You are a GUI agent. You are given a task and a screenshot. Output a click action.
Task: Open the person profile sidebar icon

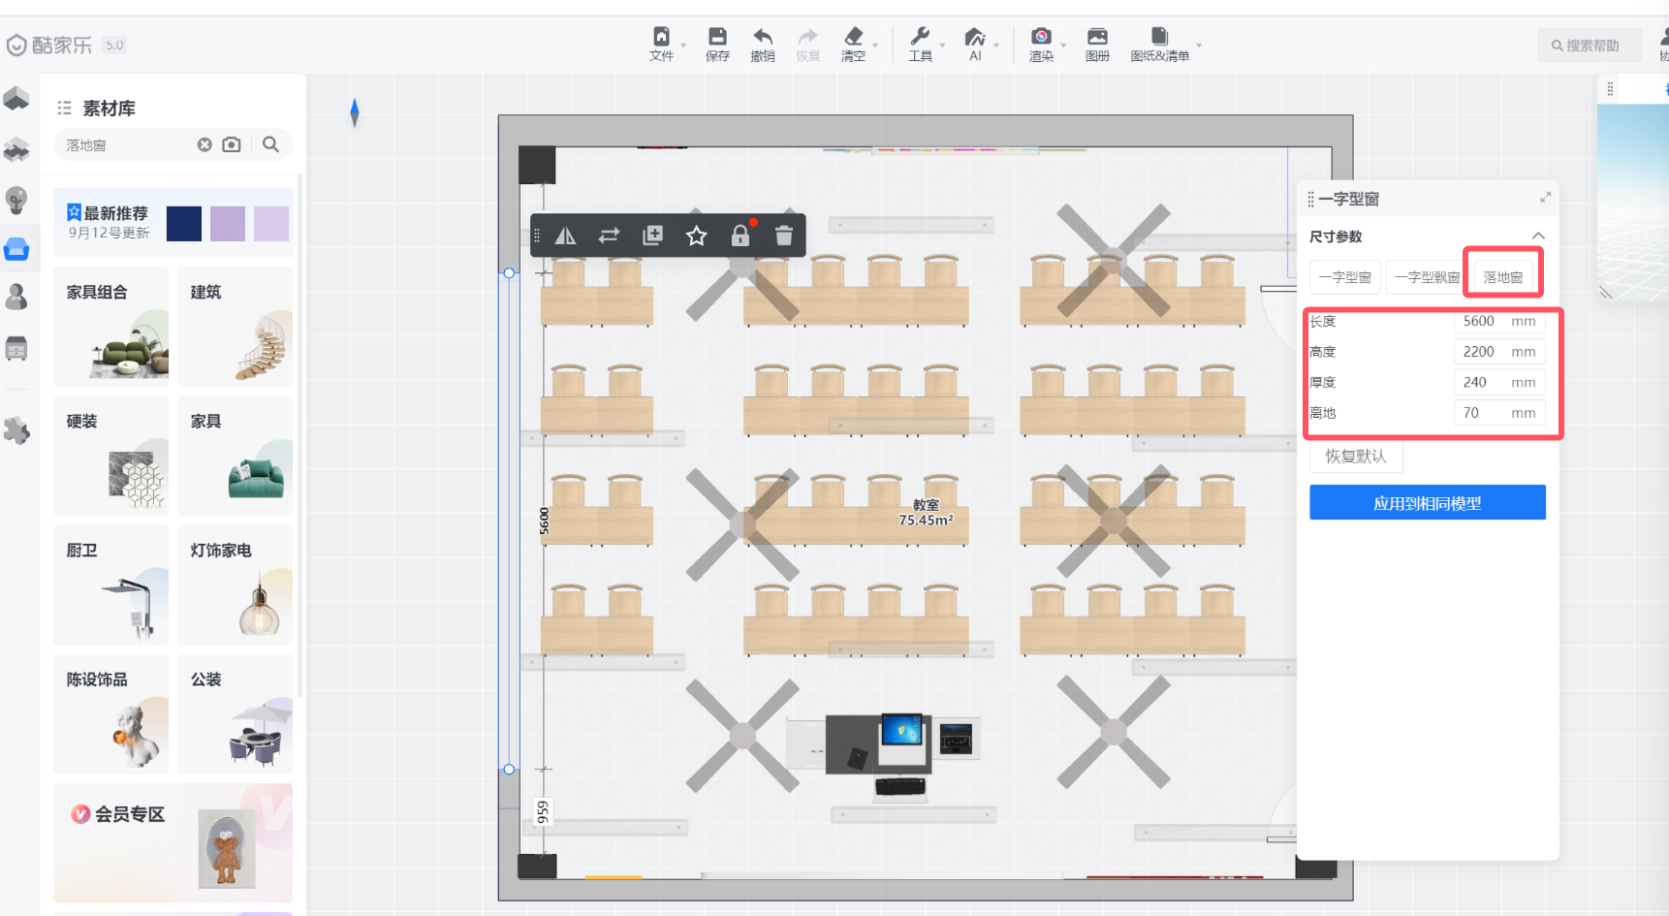tap(16, 297)
